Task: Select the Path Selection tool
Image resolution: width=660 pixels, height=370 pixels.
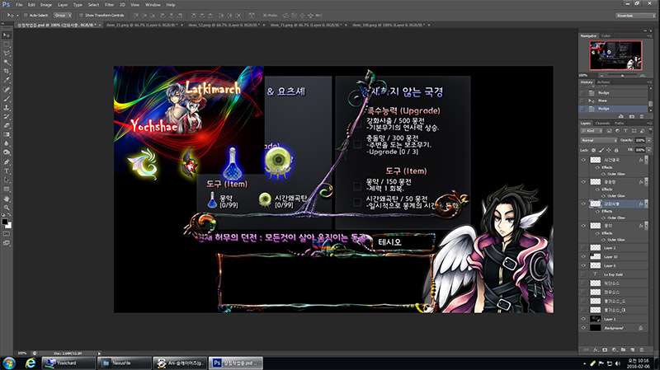Action: click(7, 180)
